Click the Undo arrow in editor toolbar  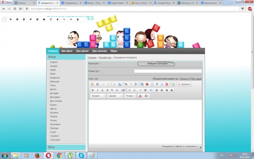[103, 84]
